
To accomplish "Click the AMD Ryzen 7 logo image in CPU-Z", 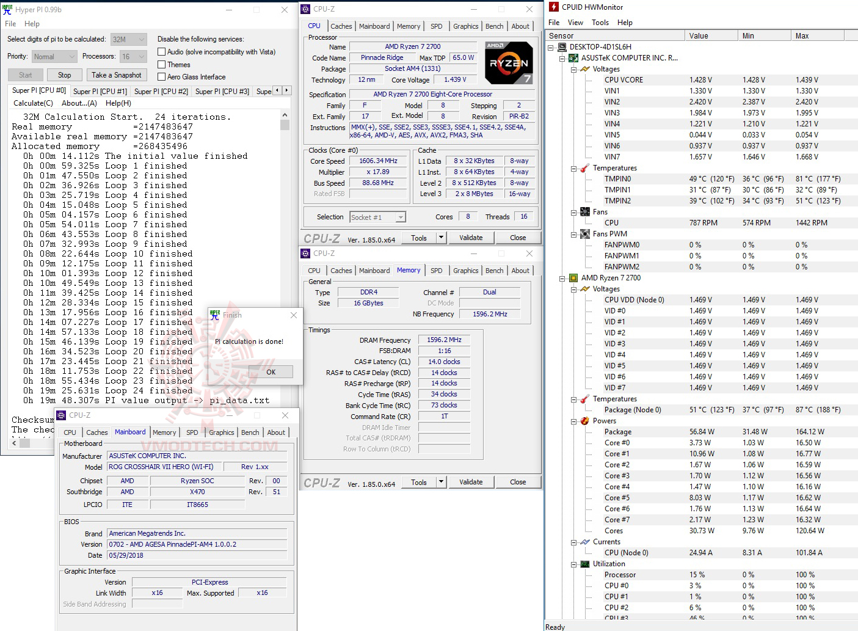I will pos(508,62).
